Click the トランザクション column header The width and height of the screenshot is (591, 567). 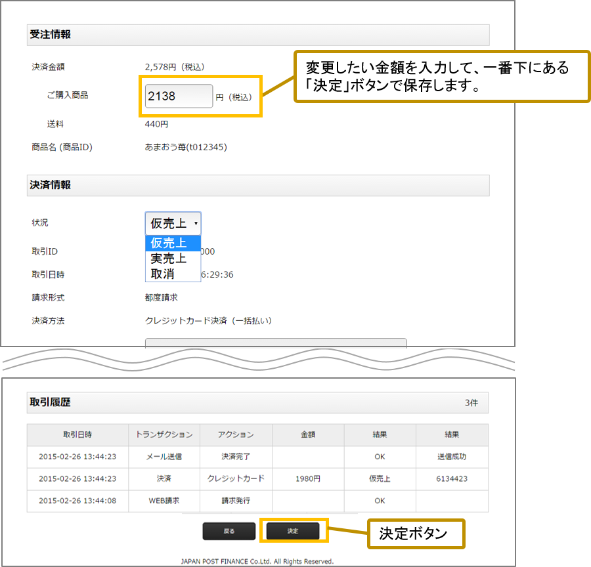point(164,434)
